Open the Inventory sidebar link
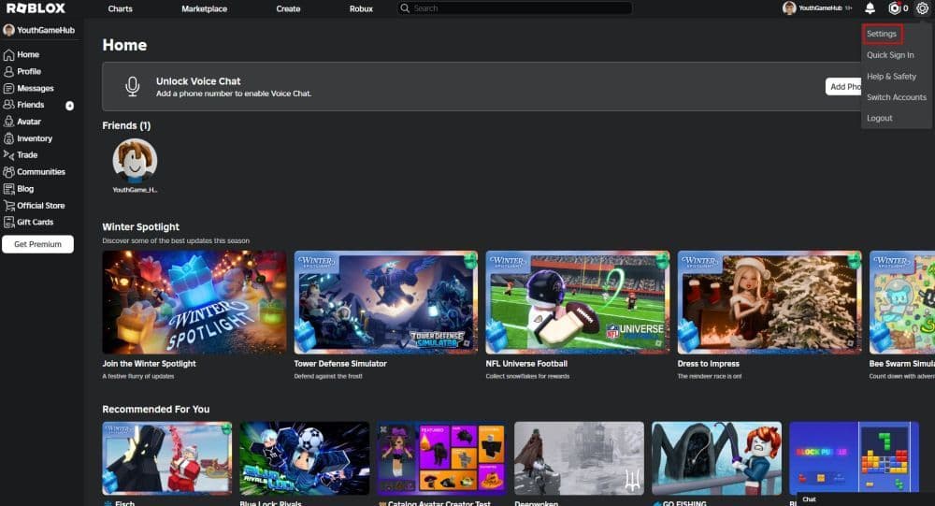The image size is (935, 506). (35, 138)
